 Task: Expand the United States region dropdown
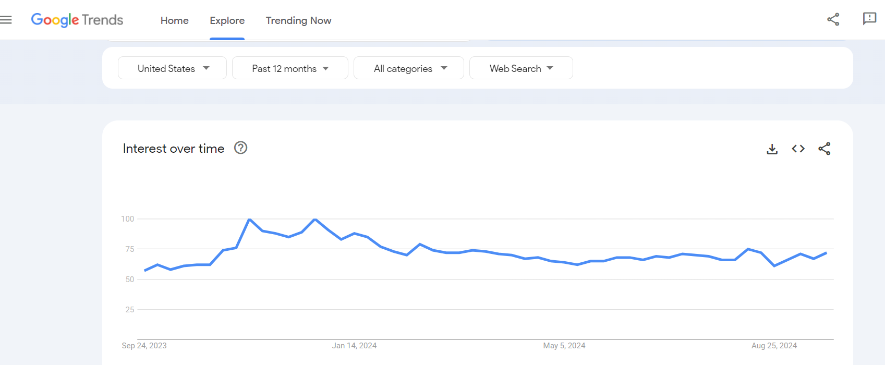(x=172, y=68)
